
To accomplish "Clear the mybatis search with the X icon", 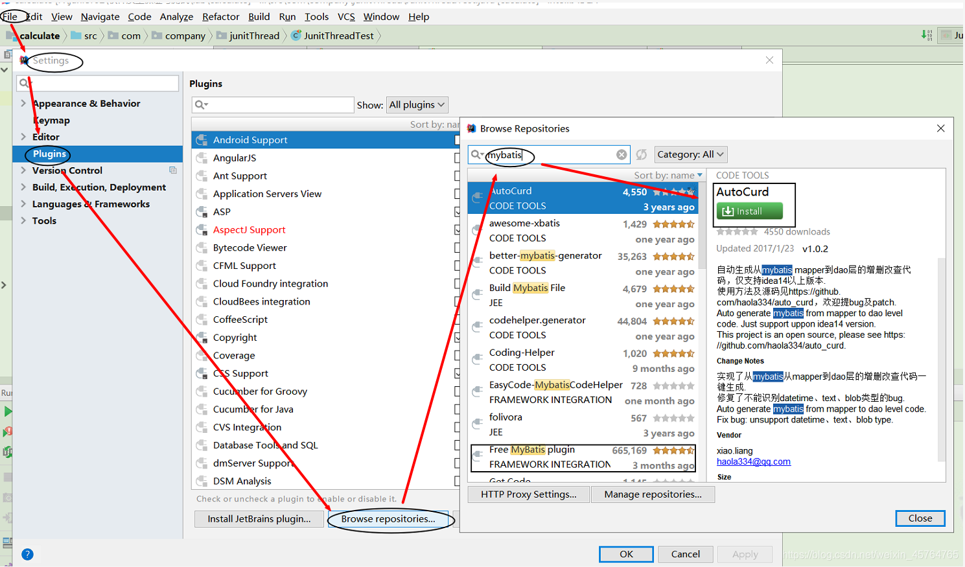I will click(x=622, y=154).
